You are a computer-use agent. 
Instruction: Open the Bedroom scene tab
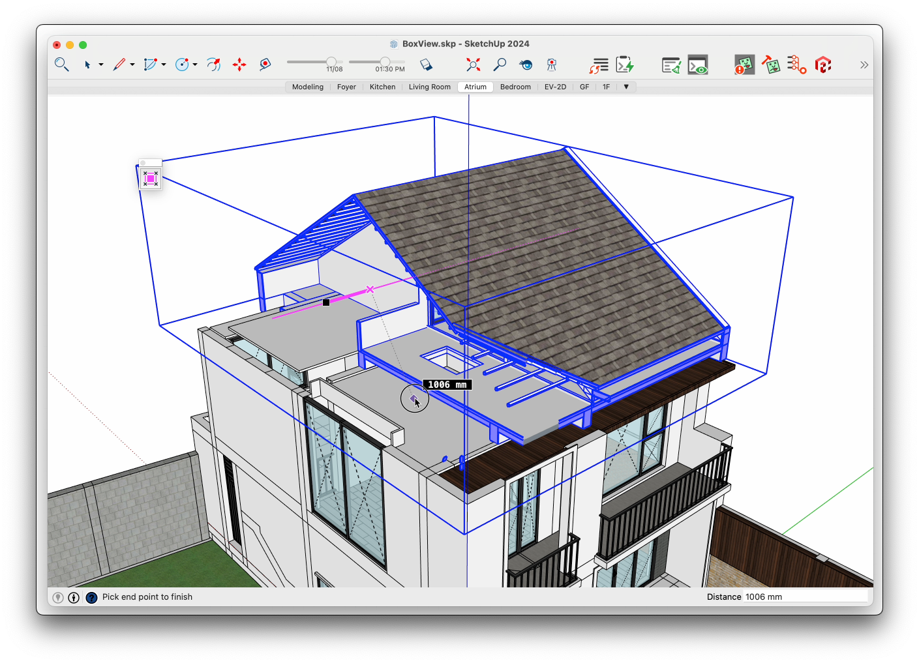515,87
